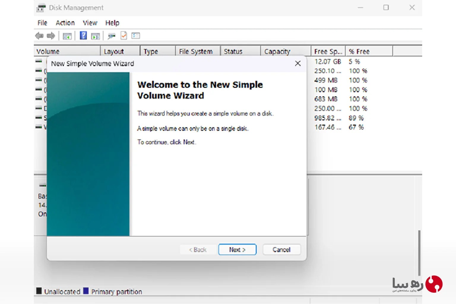Toggle the Show/Hide Action Pane icon

(95, 36)
